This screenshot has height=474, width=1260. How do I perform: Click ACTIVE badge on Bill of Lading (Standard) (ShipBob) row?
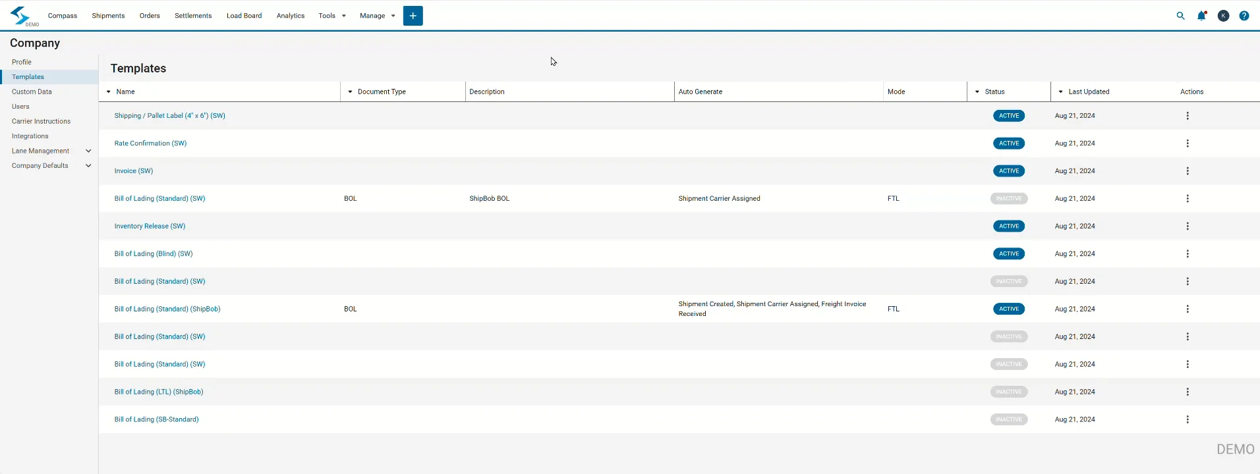(1008, 309)
